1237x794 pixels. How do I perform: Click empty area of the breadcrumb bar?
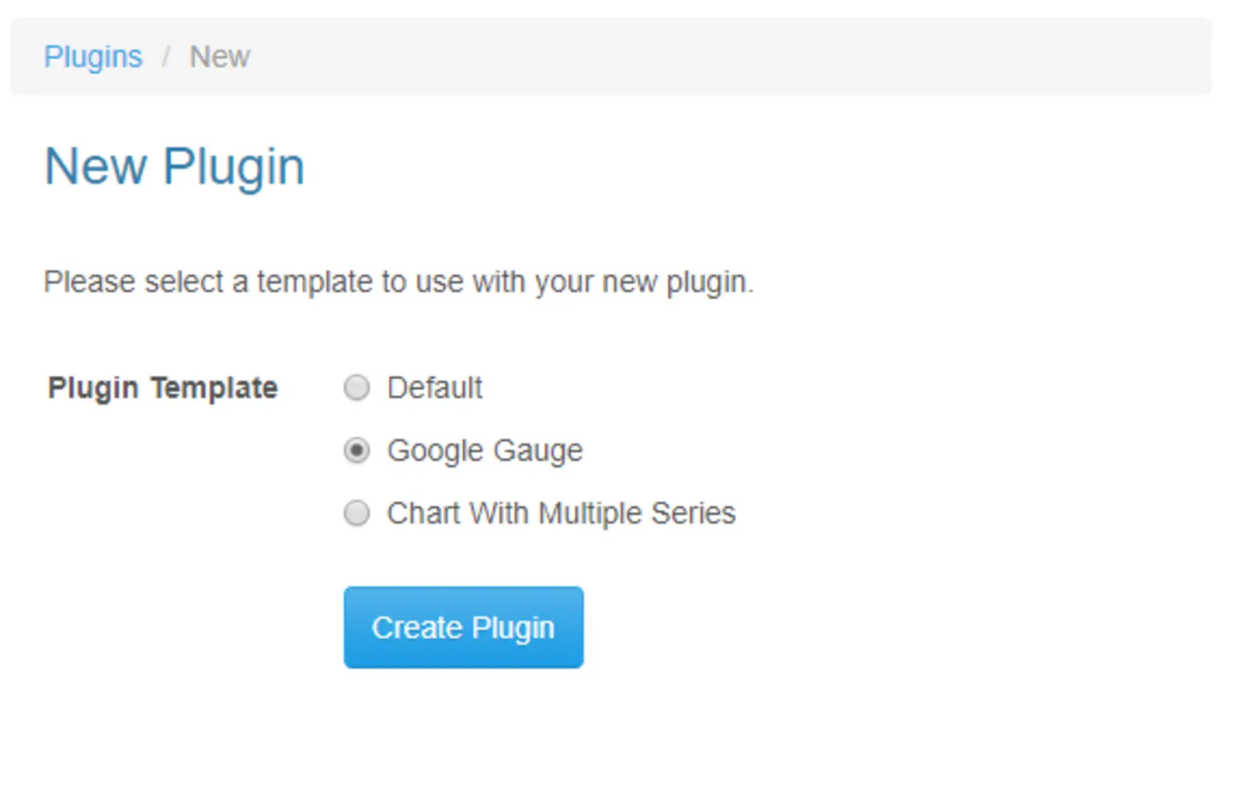[x=696, y=57]
